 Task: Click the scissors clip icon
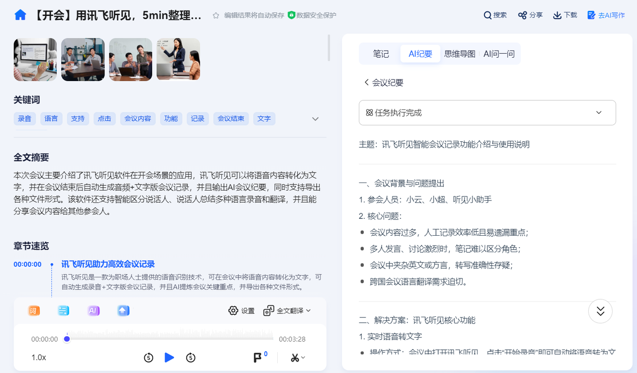295,358
